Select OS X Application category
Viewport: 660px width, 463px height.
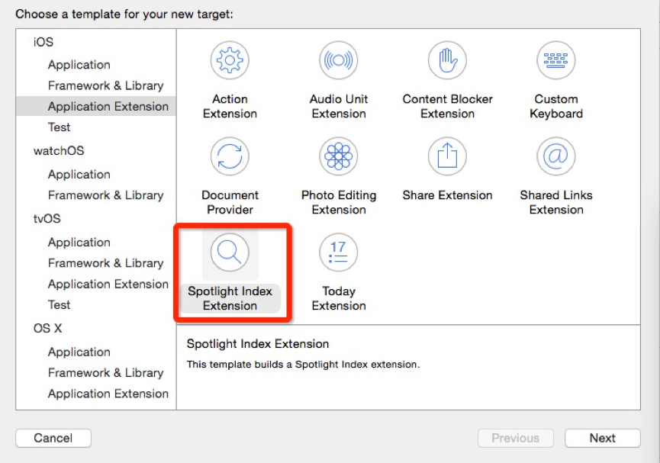pos(79,352)
